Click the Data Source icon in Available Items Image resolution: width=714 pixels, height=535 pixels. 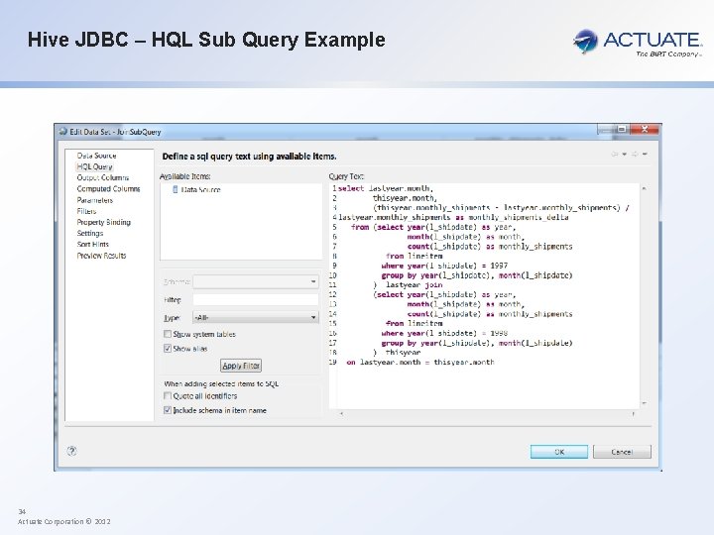[x=175, y=189]
